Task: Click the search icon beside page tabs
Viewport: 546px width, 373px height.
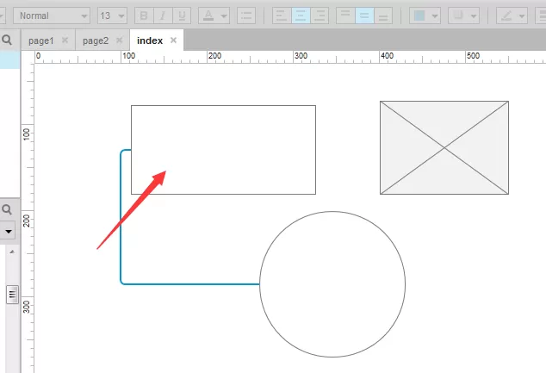Action: click(x=7, y=40)
